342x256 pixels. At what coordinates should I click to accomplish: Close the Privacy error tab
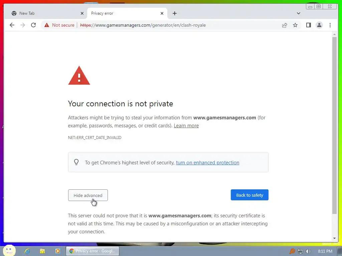coord(162,13)
